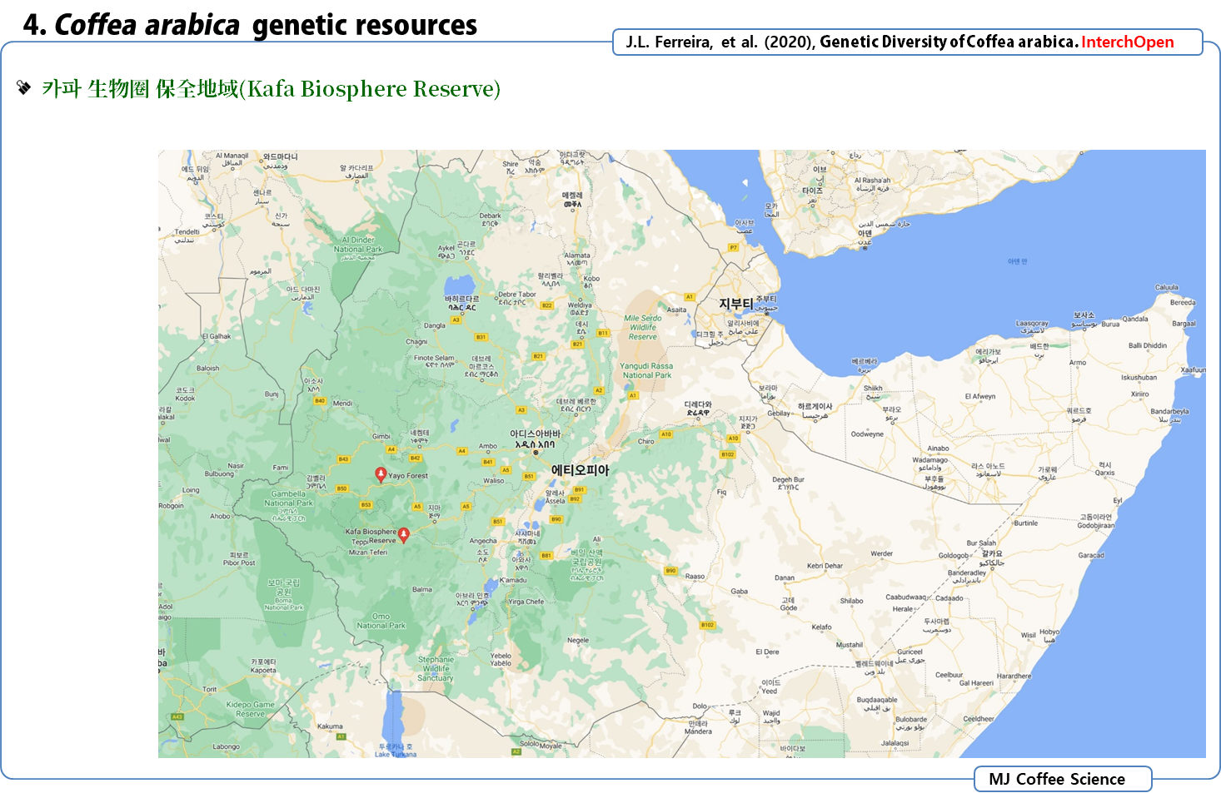
Task: Click the B43 road shield
Action: [x=343, y=459]
